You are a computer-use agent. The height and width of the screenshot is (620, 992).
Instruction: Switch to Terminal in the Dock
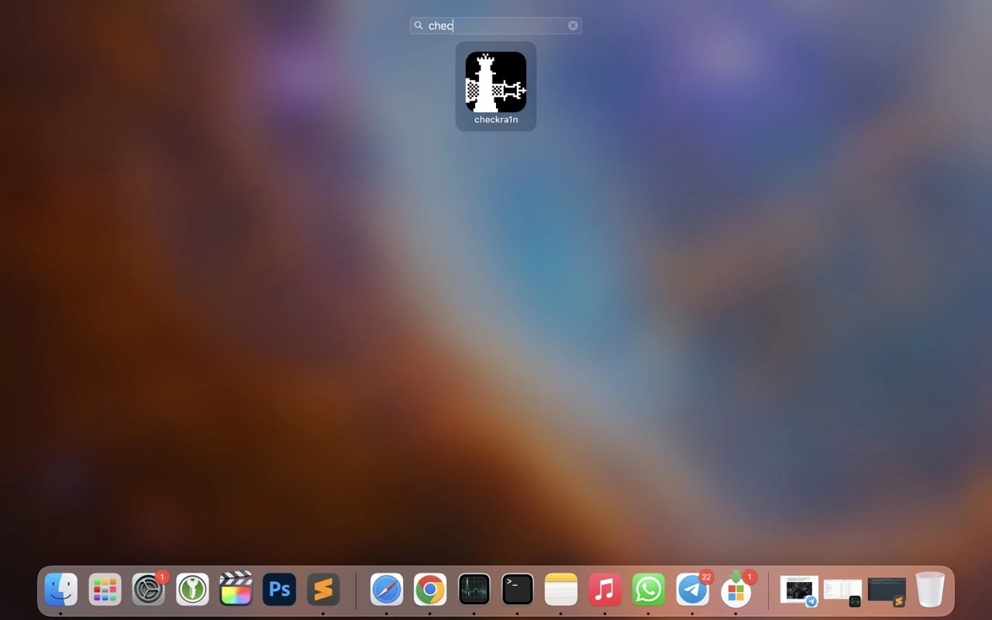pos(518,590)
